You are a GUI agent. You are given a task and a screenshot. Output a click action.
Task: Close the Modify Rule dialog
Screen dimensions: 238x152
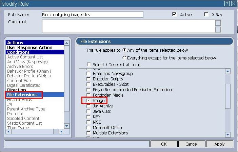pyautogui.click(x=233, y=4)
